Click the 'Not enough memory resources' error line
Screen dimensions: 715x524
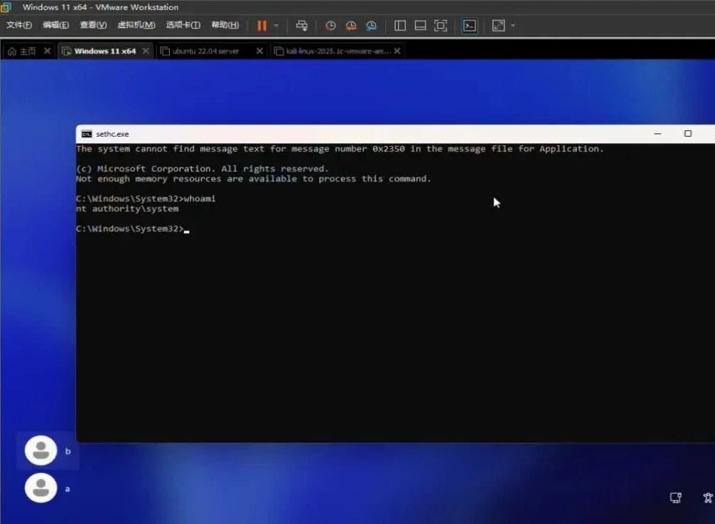pyautogui.click(x=254, y=179)
